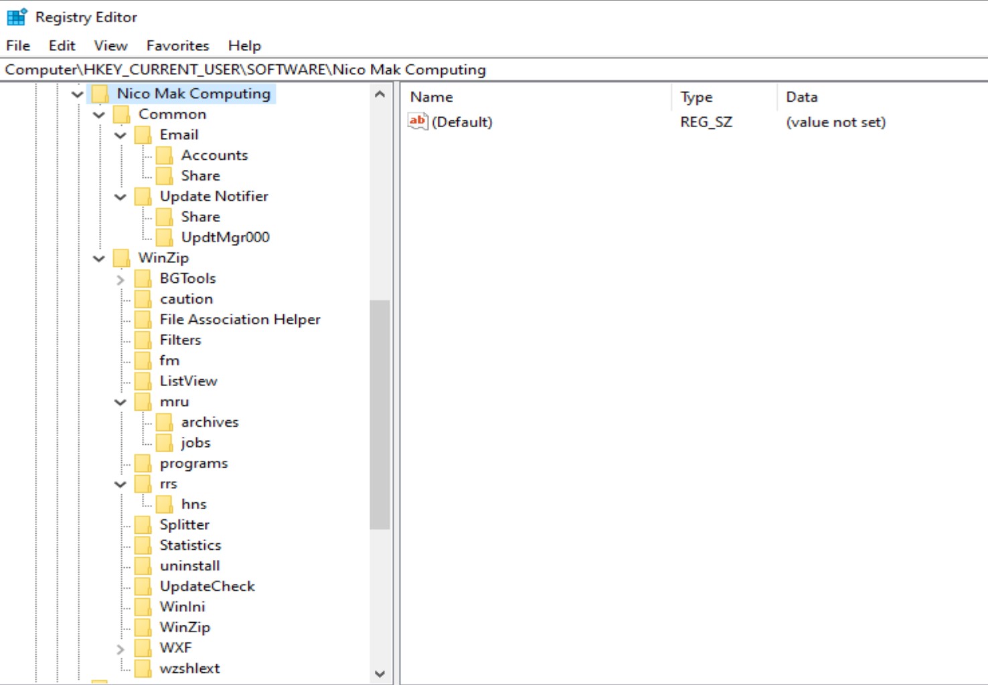Open the Favorites menu
Viewport: 988px width, 685px height.
coord(177,45)
